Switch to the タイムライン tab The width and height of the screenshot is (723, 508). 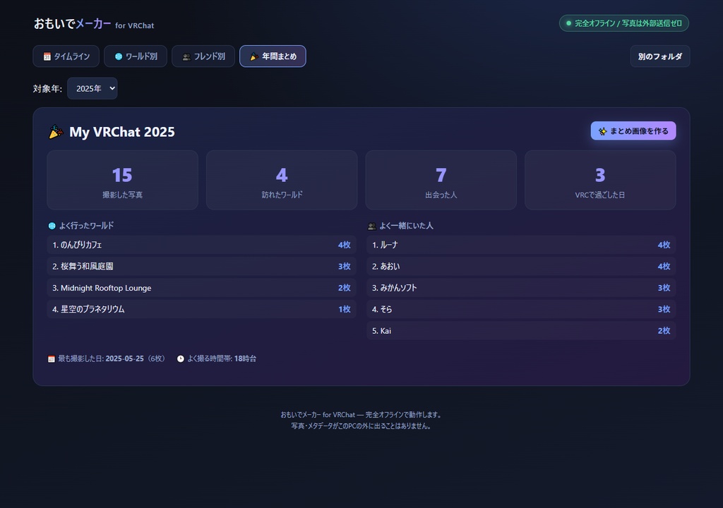click(66, 56)
